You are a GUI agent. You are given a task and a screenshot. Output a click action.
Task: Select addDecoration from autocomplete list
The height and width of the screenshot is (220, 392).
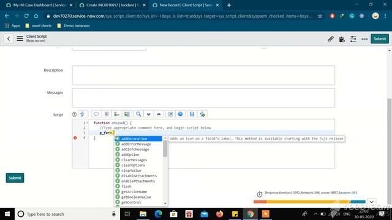[138, 139]
